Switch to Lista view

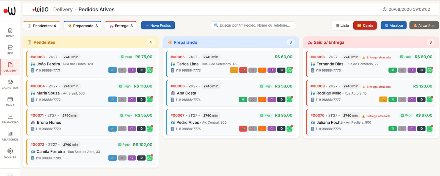342,25
